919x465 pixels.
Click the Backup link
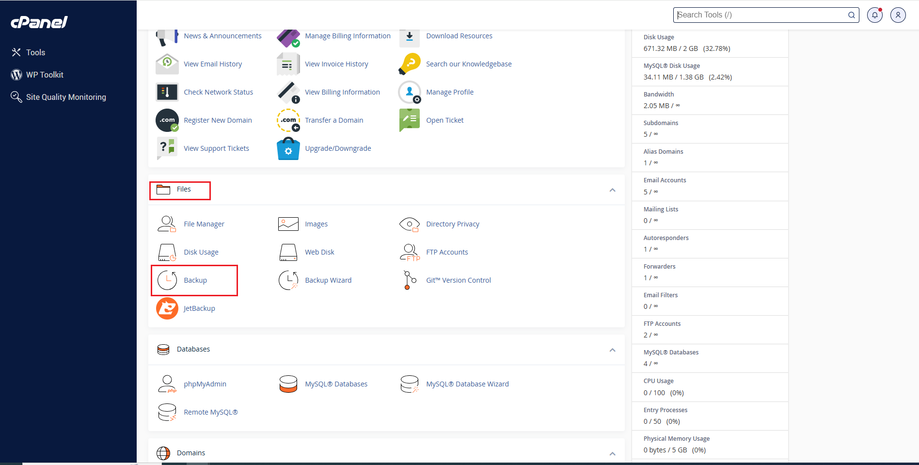click(x=195, y=280)
